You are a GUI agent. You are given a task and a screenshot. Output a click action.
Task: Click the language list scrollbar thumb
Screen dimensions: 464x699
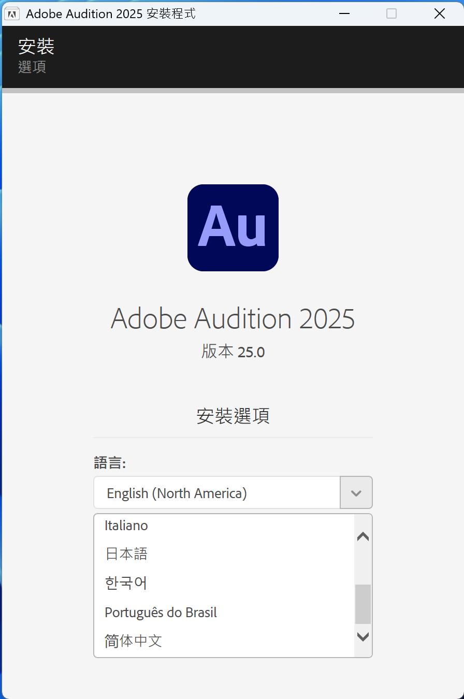363,604
